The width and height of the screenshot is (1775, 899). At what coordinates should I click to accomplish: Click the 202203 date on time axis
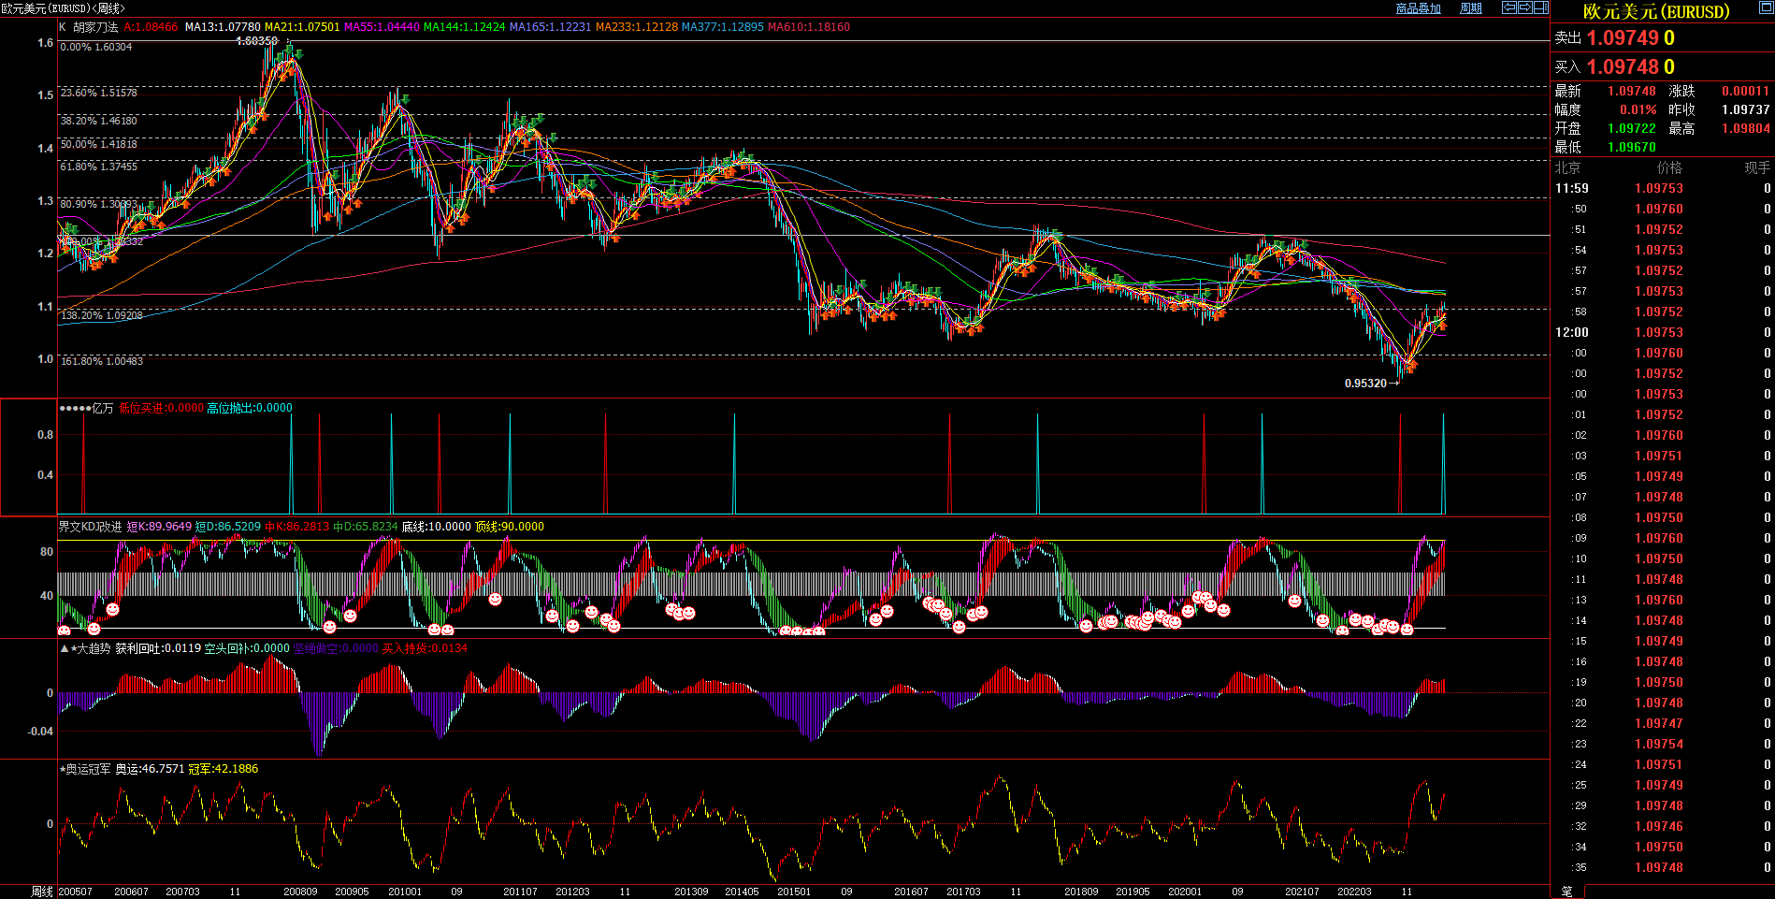1354,892
